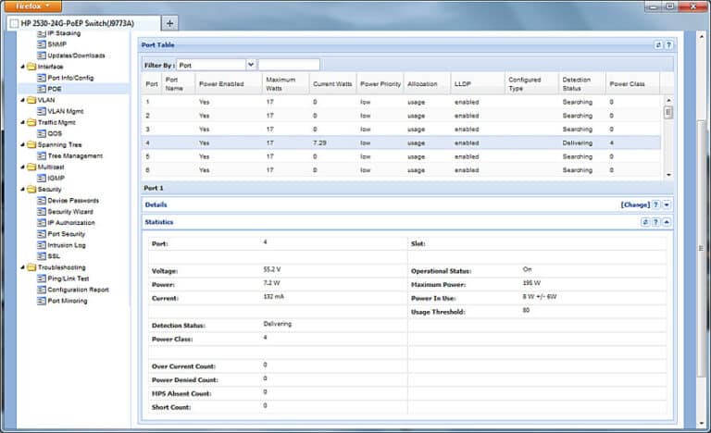Viewport: 711px width, 433px height.
Task: Select port 4 row with 7.29 watts
Action: tap(401, 142)
